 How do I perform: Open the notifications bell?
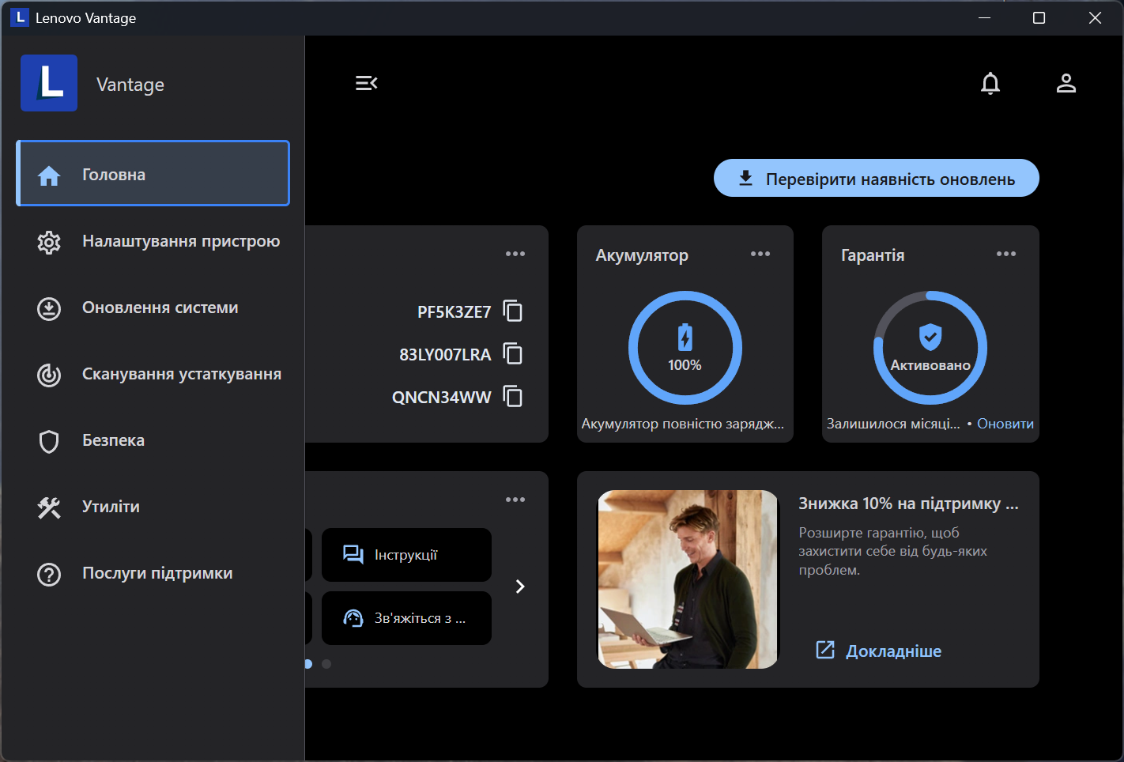pos(990,83)
